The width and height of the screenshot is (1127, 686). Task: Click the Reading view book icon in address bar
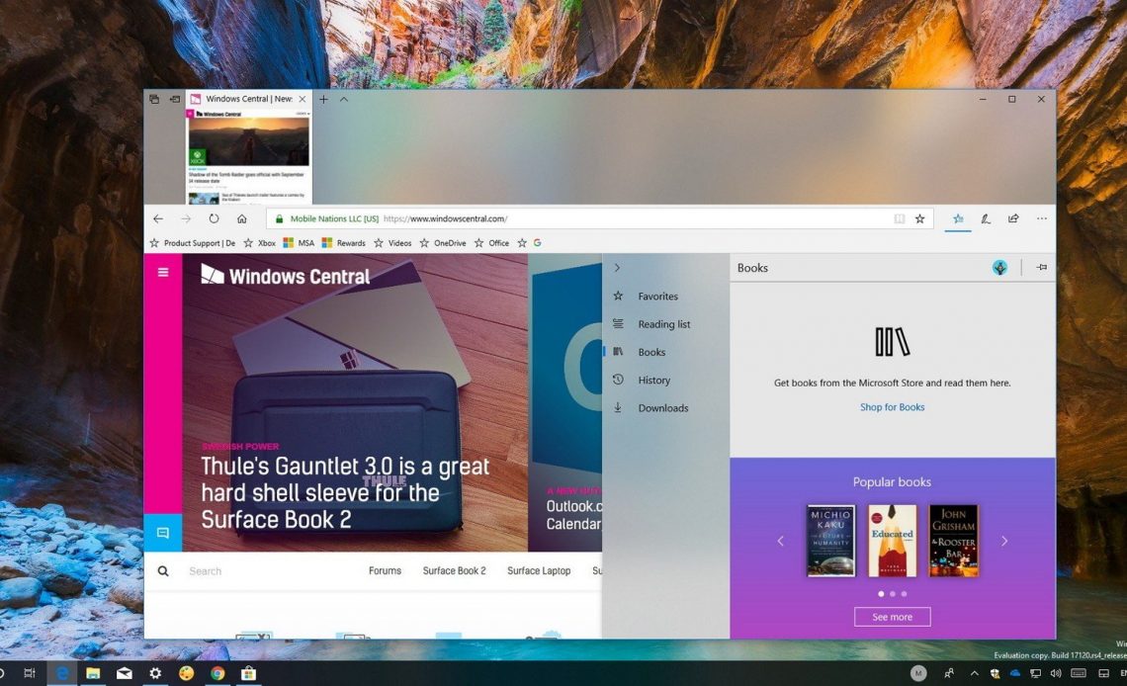[x=899, y=218]
